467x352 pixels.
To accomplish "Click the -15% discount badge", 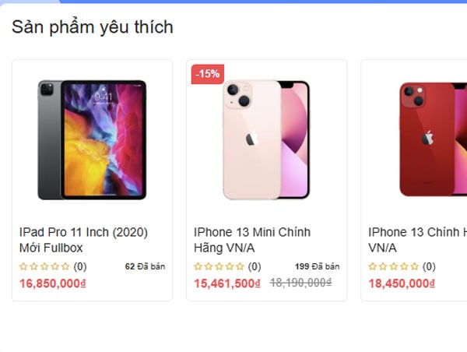I will [208, 74].
